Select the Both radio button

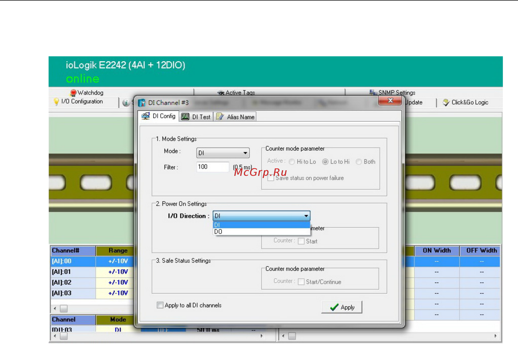coord(359,162)
